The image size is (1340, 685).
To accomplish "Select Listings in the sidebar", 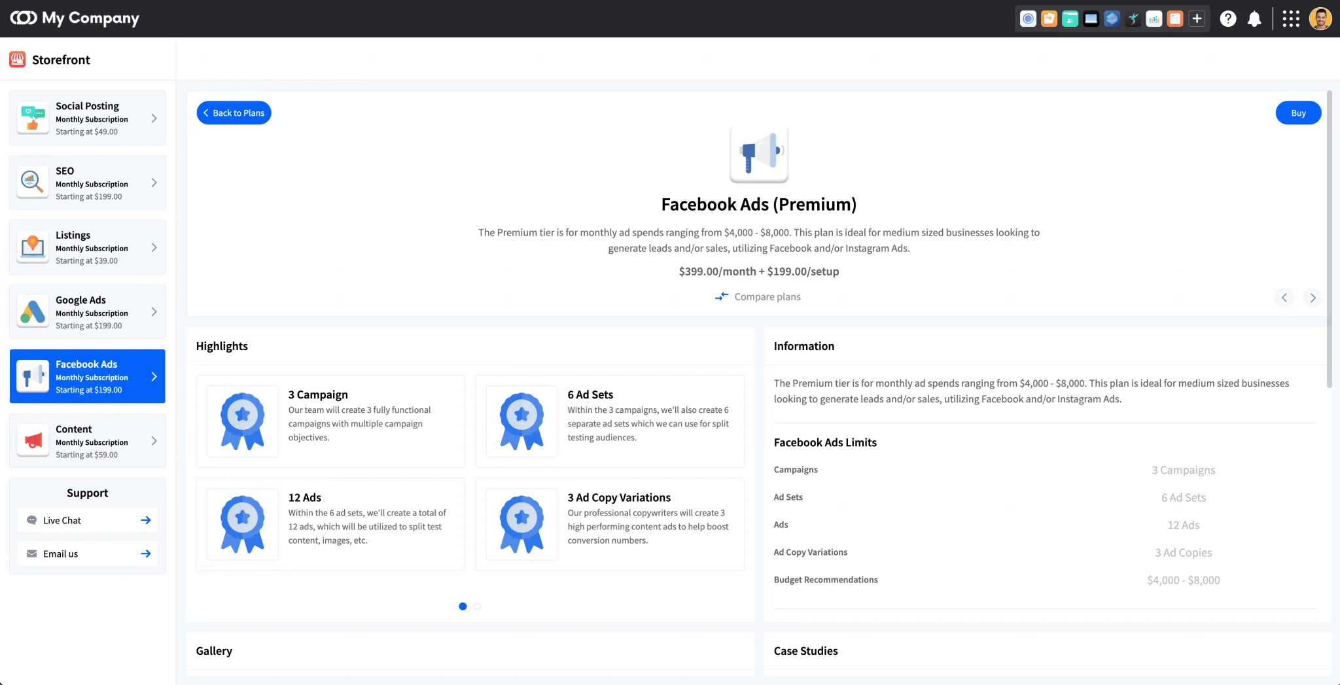I will 88,247.
